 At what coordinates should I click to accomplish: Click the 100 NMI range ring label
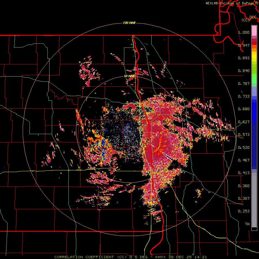129,23
